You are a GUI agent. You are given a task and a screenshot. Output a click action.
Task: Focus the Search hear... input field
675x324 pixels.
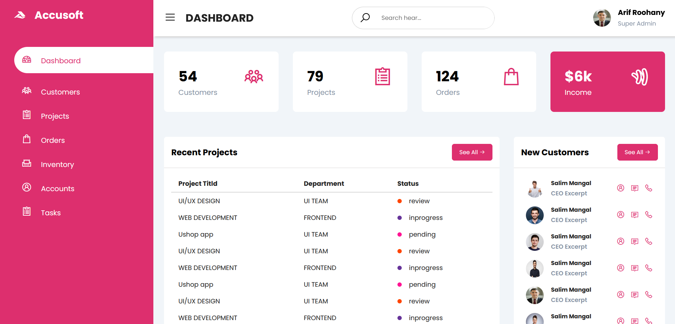point(423,18)
